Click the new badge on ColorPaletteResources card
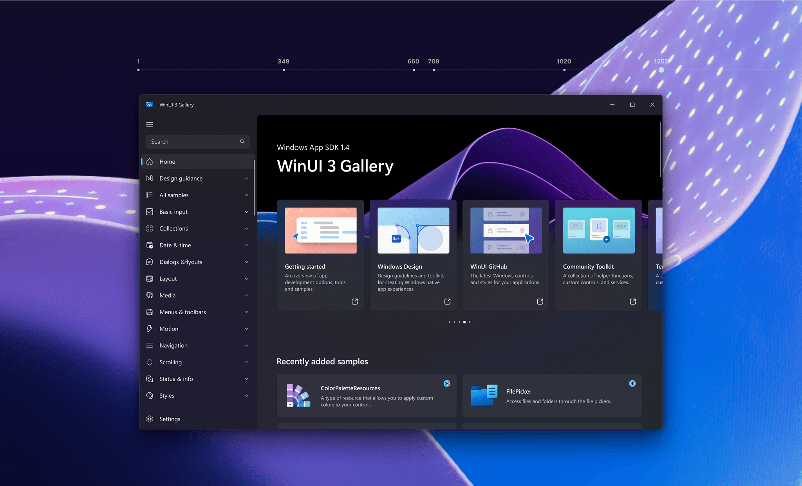Screen dimensions: 802x486 tap(447, 383)
